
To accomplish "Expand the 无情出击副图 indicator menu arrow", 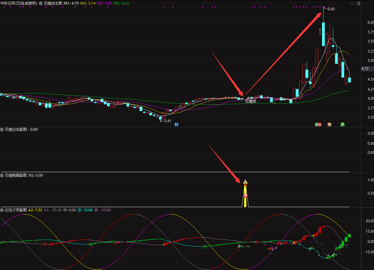I will [x=2, y=129].
